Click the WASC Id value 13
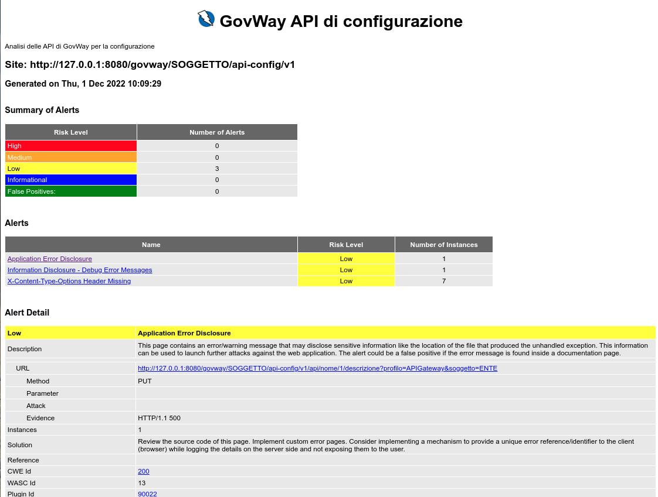The width and height of the screenshot is (658, 497). (142, 483)
